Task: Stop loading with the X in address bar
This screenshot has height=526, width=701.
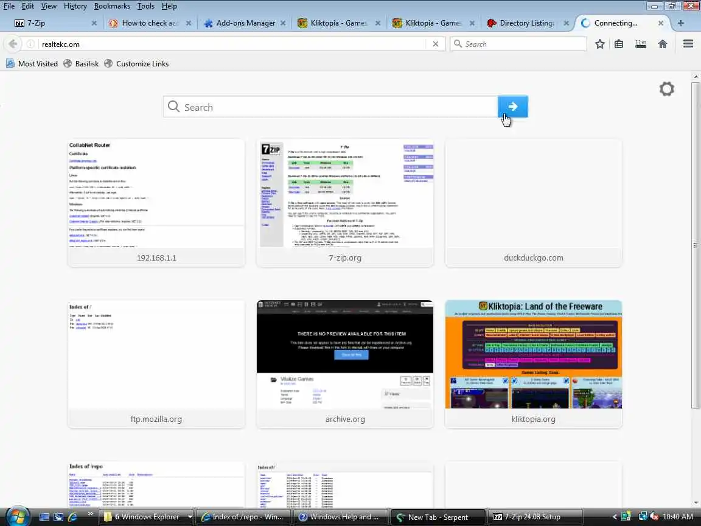Action: click(x=436, y=44)
